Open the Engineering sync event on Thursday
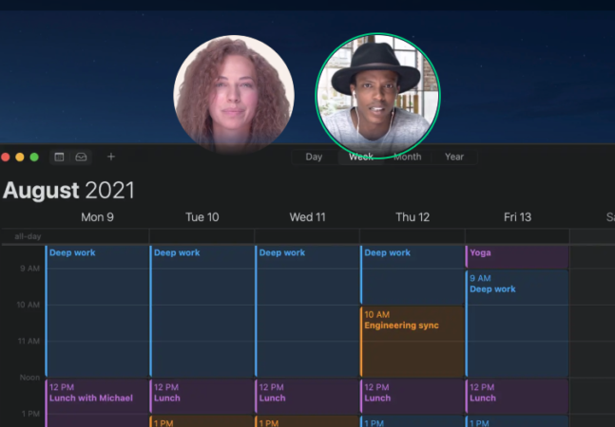This screenshot has height=427, width=615. click(412, 342)
